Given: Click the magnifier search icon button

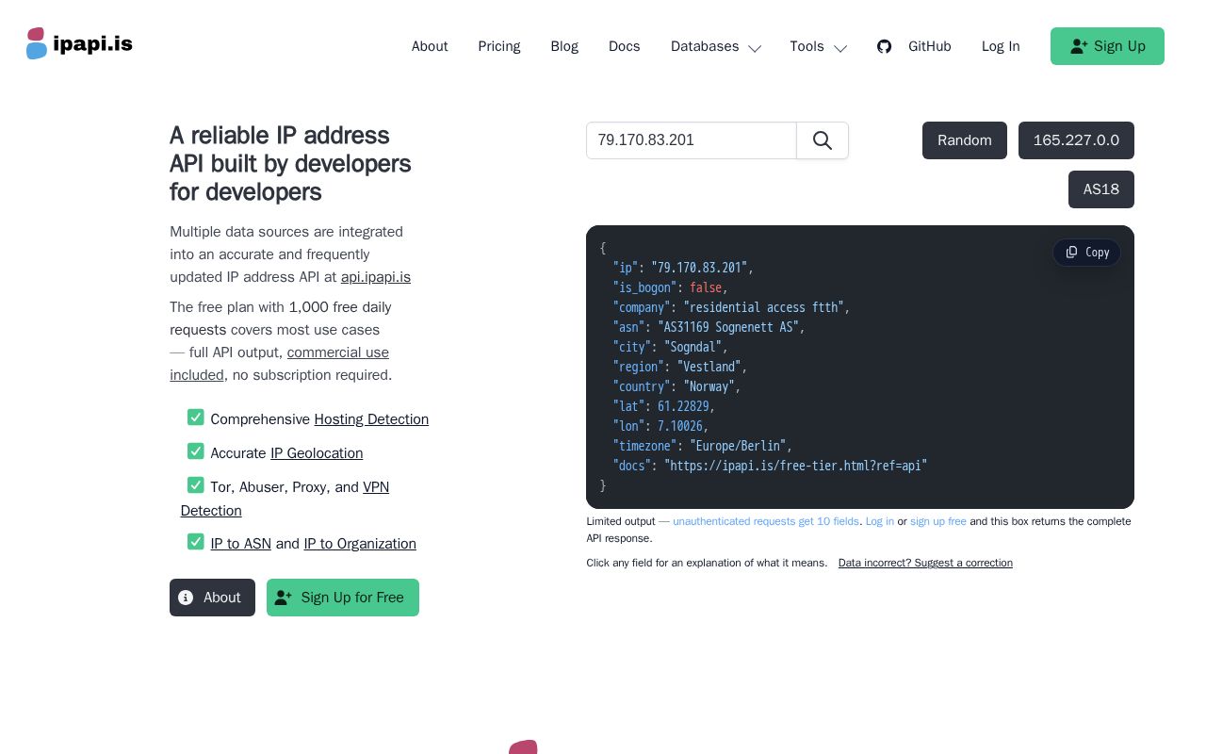Looking at the screenshot, I should point(823,140).
